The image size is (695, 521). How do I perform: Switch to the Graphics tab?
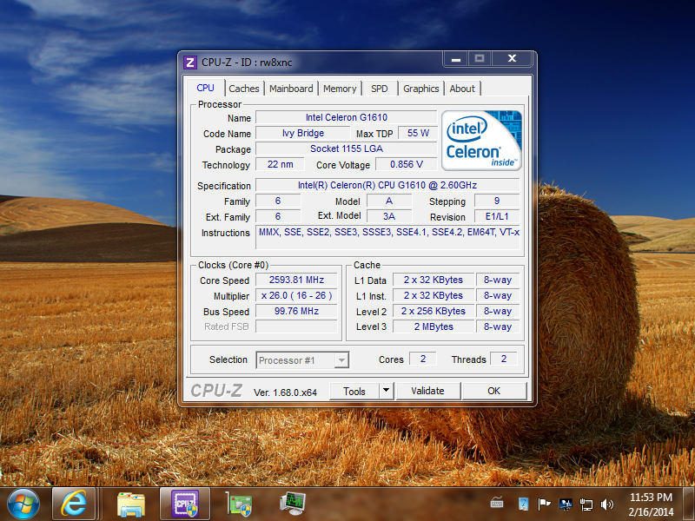[x=421, y=89]
